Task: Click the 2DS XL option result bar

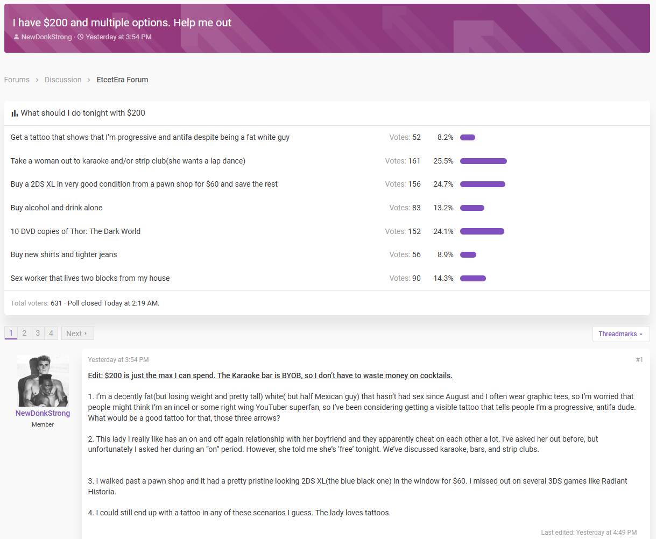Action: 483,184
